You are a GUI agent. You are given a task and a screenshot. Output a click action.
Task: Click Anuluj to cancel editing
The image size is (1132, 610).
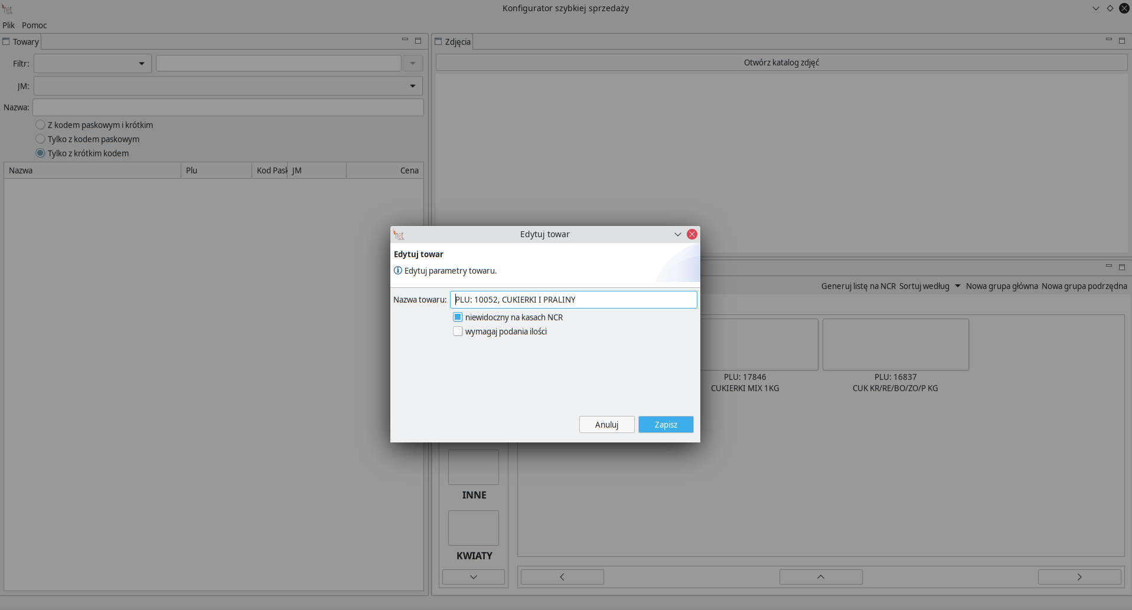(x=606, y=425)
